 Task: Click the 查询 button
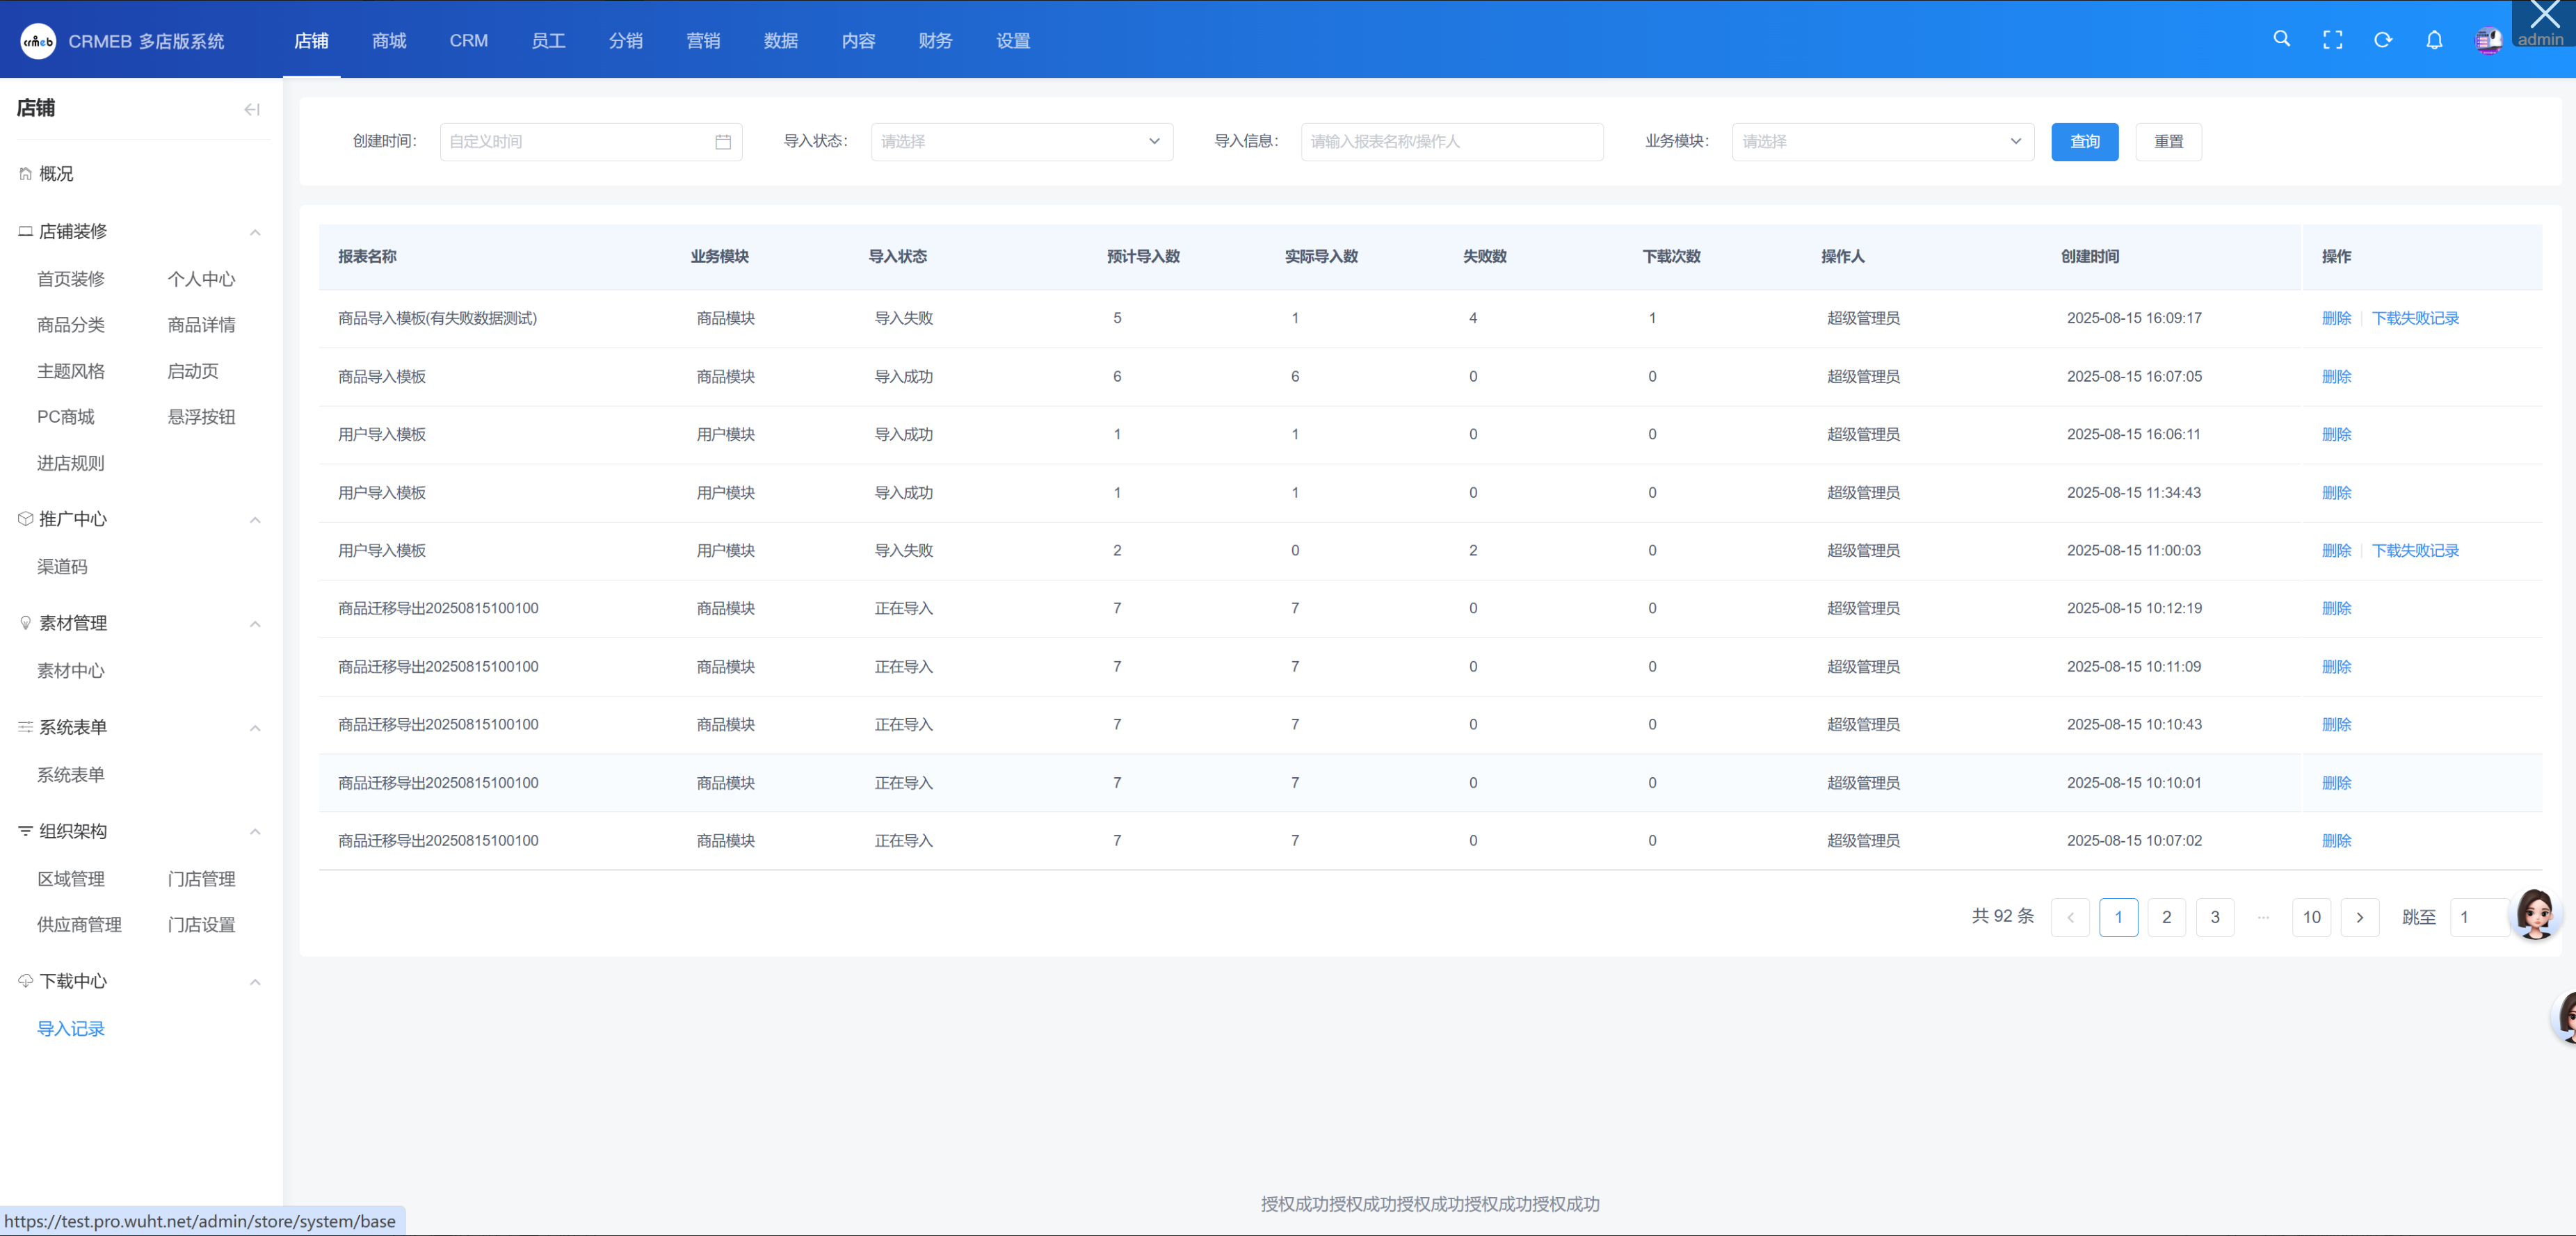[x=2084, y=142]
